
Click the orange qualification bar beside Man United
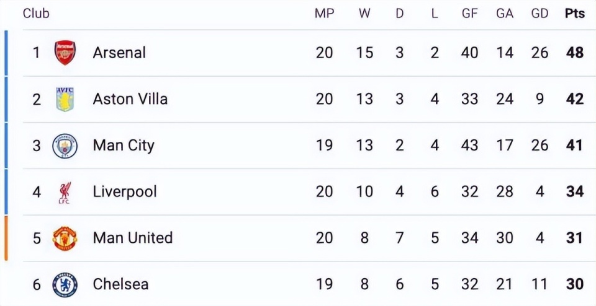click(6, 238)
